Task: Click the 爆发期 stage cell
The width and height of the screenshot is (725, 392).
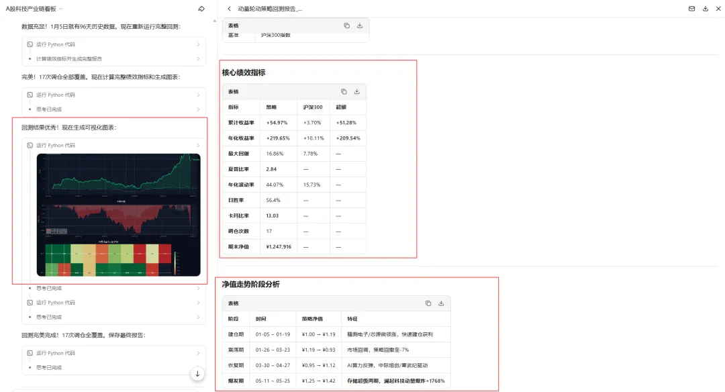Action: 236,381
